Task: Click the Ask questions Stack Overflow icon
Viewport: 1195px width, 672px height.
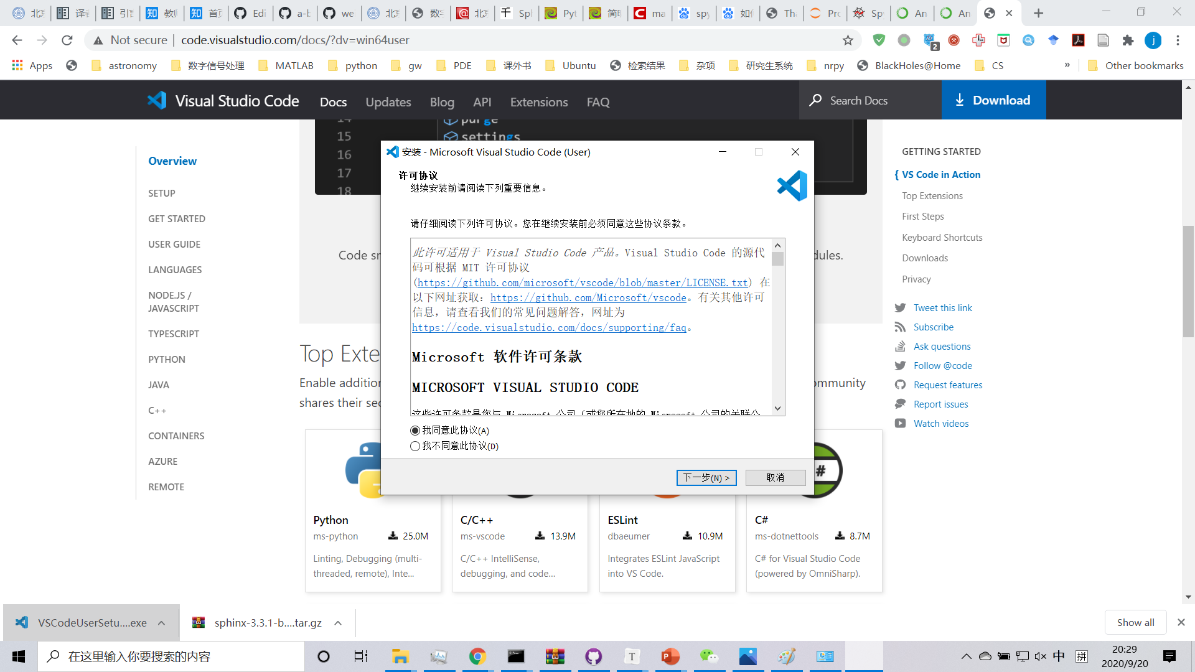Action: point(900,347)
